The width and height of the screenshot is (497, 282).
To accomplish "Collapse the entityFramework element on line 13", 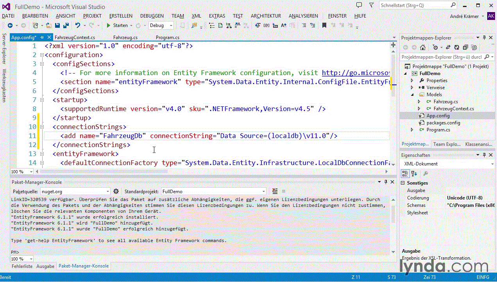I will click(41, 154).
